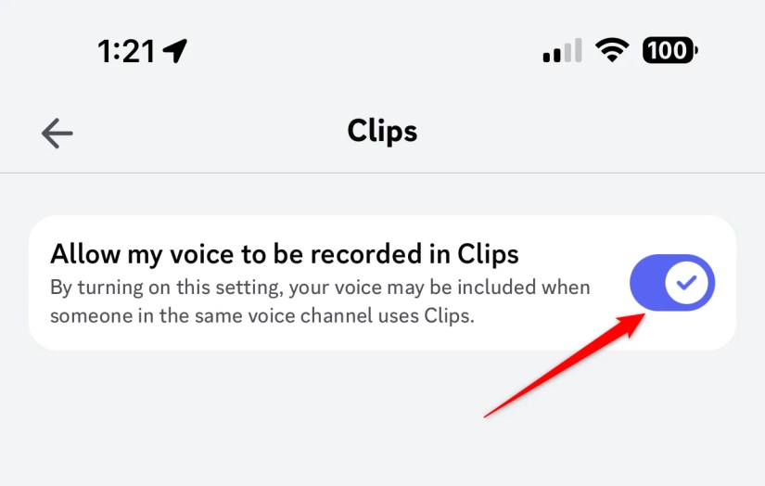
Task: Tap the 1:21 clock in status bar
Action: click(126, 51)
